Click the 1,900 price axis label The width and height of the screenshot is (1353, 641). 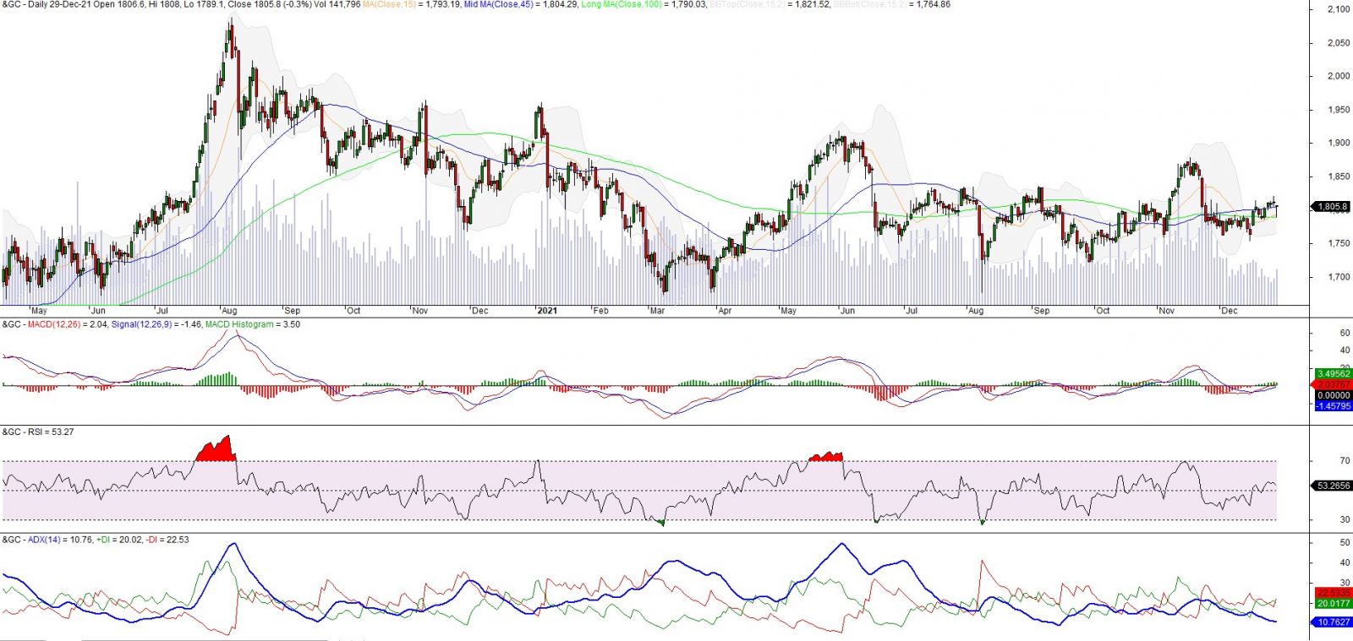pyautogui.click(x=1339, y=143)
